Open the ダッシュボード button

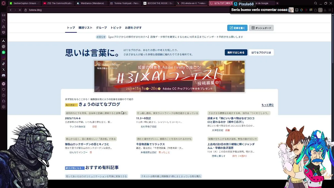[x=261, y=28]
